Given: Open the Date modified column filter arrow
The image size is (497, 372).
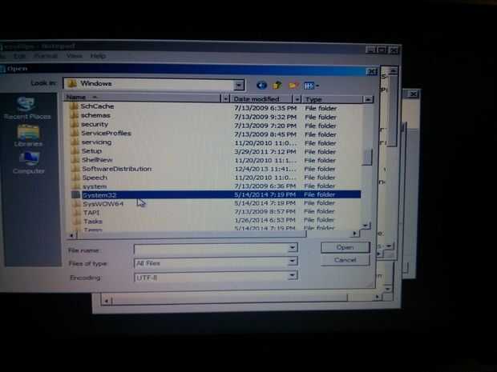Looking at the screenshot, I should pos(297,99).
